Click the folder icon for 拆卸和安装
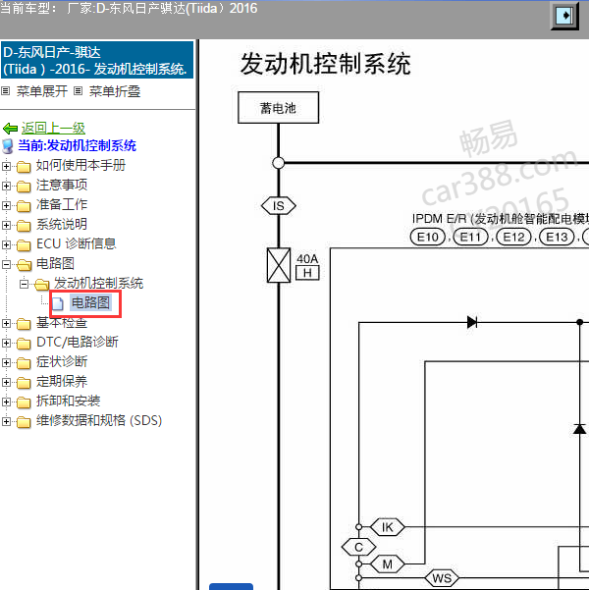The image size is (589, 590). 24,402
